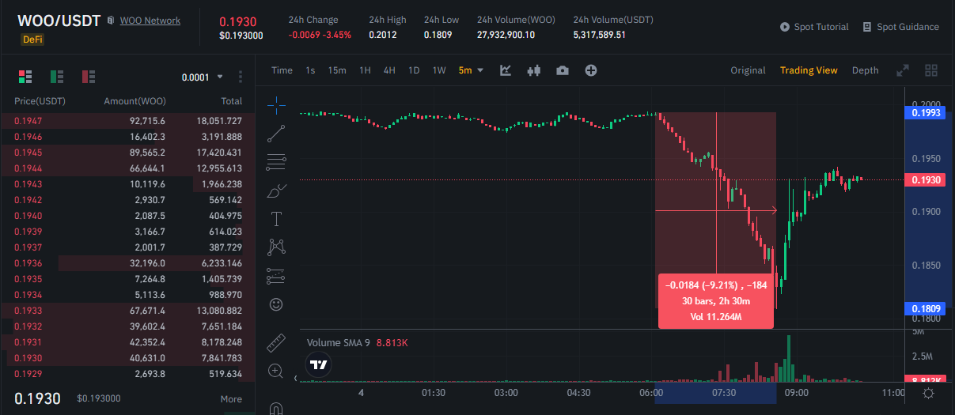This screenshot has width=955, height=415.
Task: Select the ruler measure tool
Action: pos(276,342)
